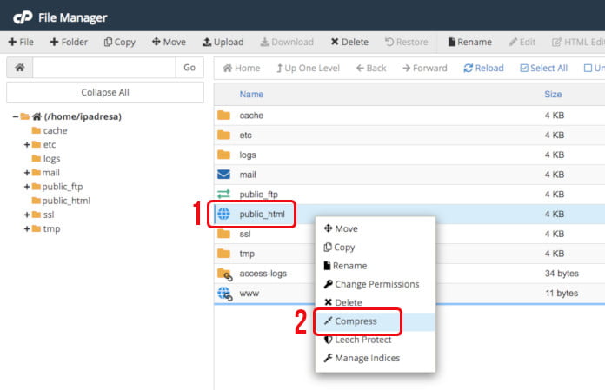The width and height of the screenshot is (605, 390).
Task: Select the www row name
Action: tap(249, 294)
